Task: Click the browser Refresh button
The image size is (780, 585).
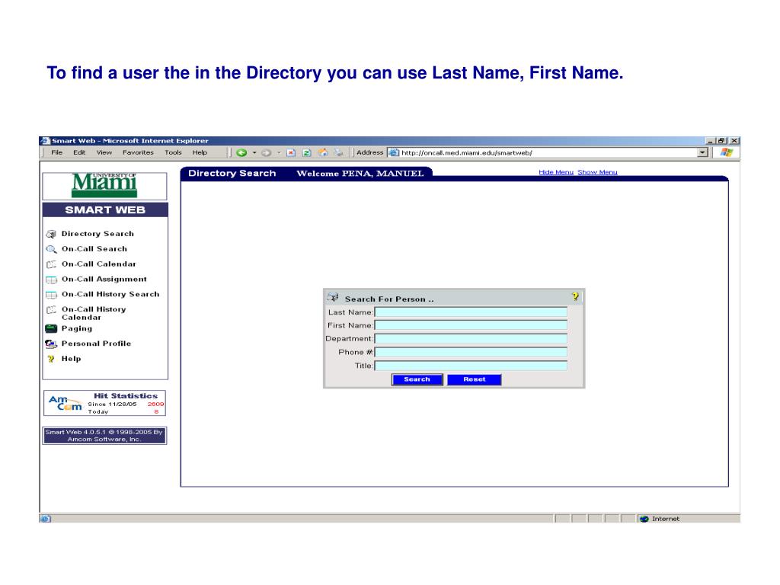Action: tap(307, 152)
